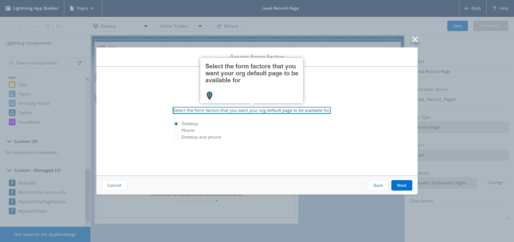Focus the Search components field
Viewport: 514px width, 242px height.
click(39, 63)
